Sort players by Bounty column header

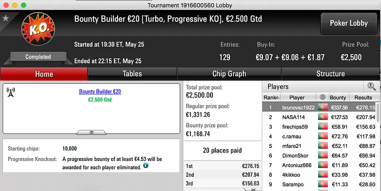pos(338,98)
